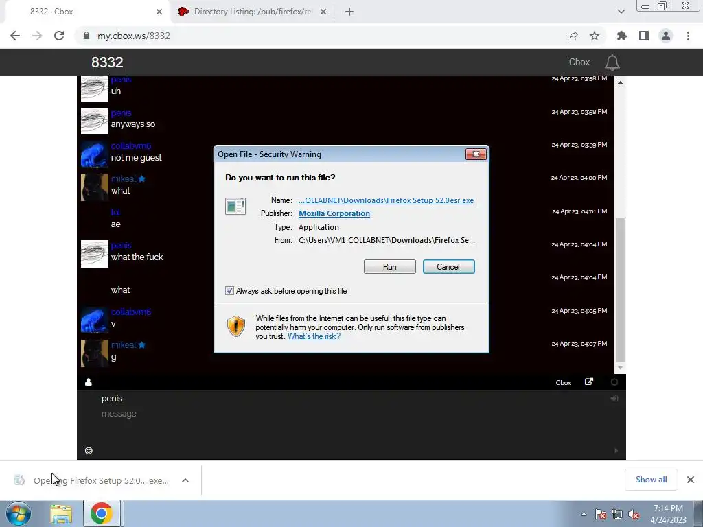Close the 8332 - Cbox tab
Screen dimensions: 703x527
pos(159,12)
